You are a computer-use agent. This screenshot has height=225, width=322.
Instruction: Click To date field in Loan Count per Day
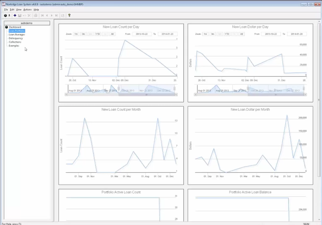[x=168, y=34]
